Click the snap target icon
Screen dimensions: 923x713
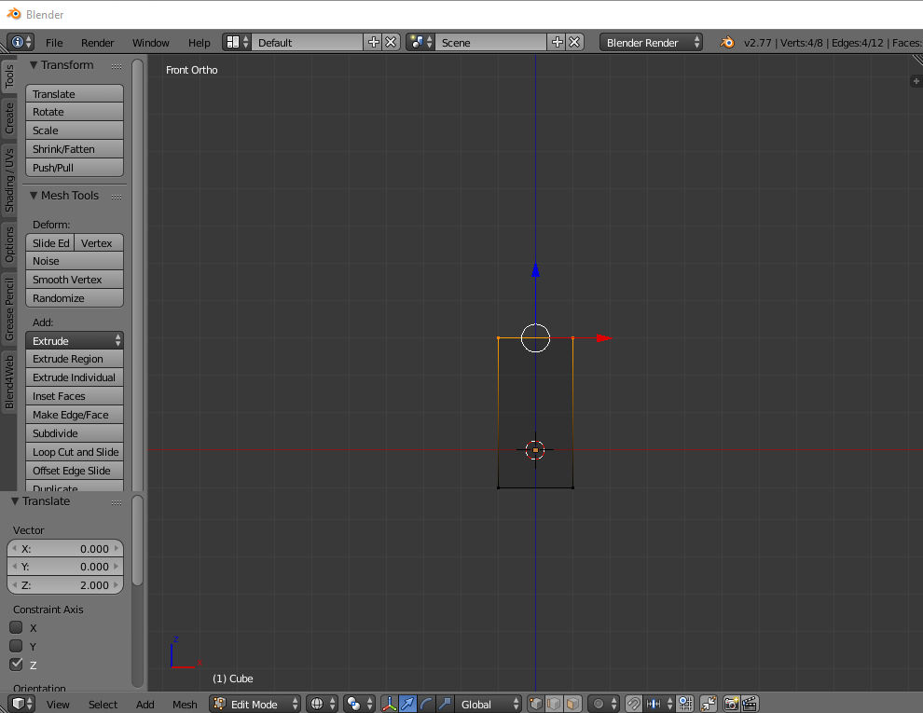[x=685, y=704]
